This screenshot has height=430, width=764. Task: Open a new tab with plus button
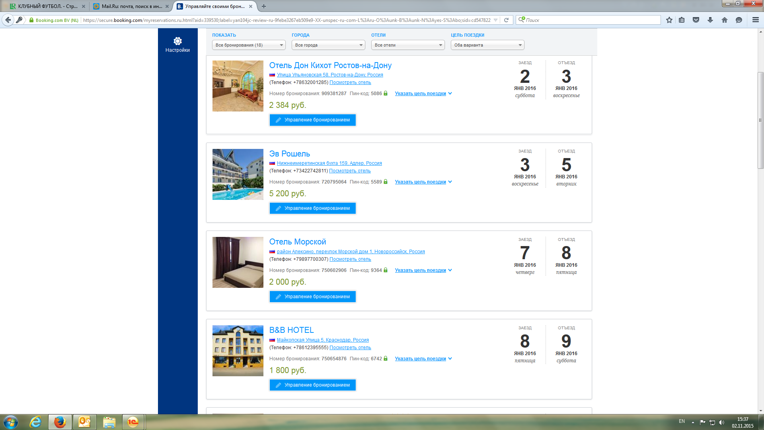[264, 6]
